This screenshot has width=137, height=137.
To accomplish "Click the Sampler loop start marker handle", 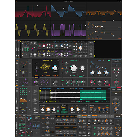I will click(81, 100).
